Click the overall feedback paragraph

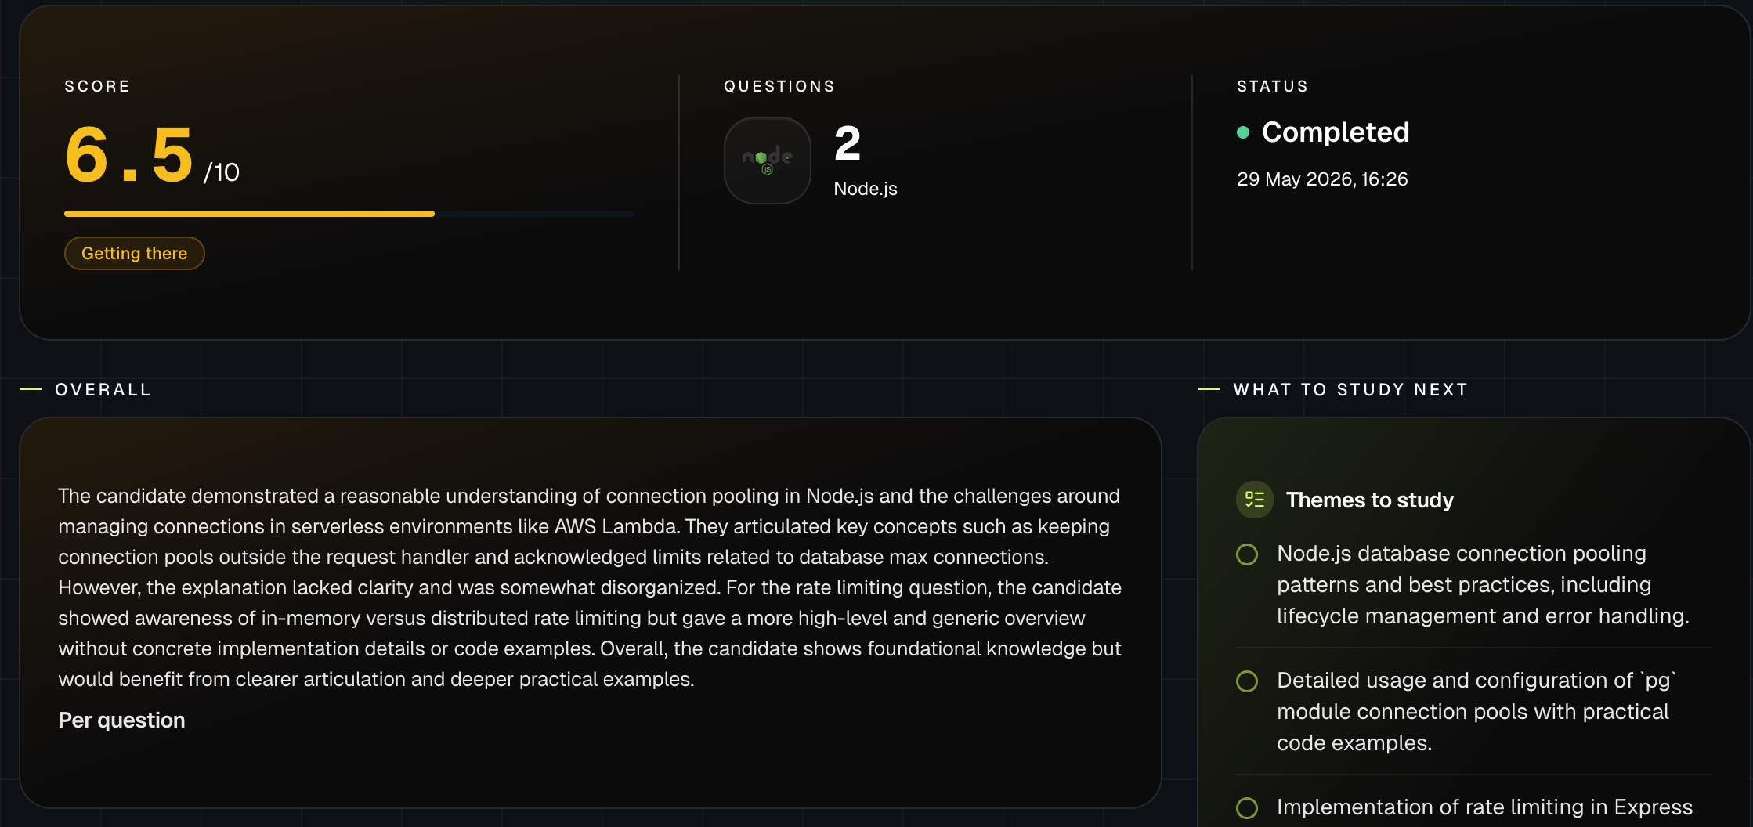590,587
